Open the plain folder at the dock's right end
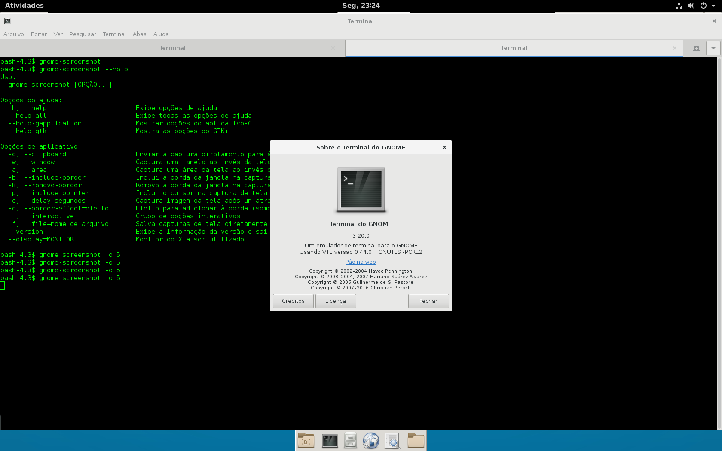722x451 pixels. (416, 441)
